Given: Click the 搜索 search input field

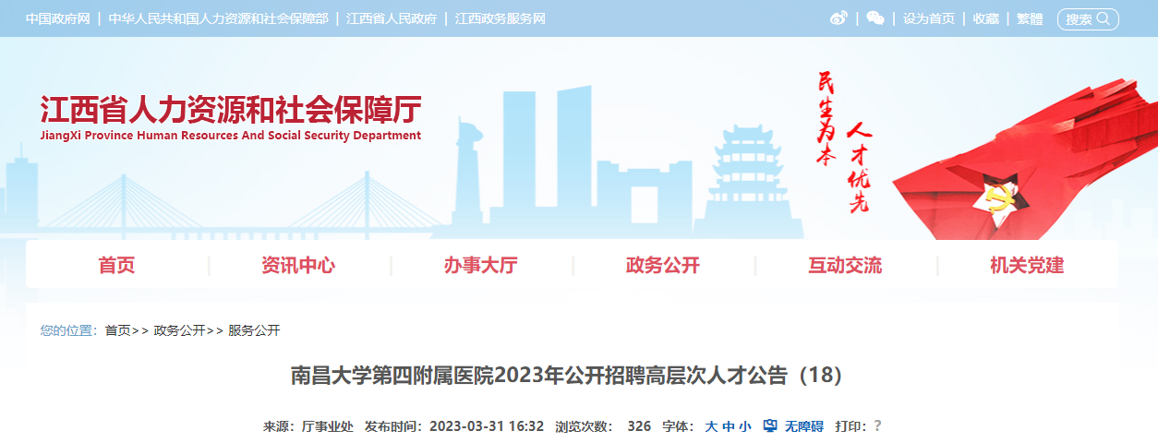Looking at the screenshot, I should click(1088, 18).
